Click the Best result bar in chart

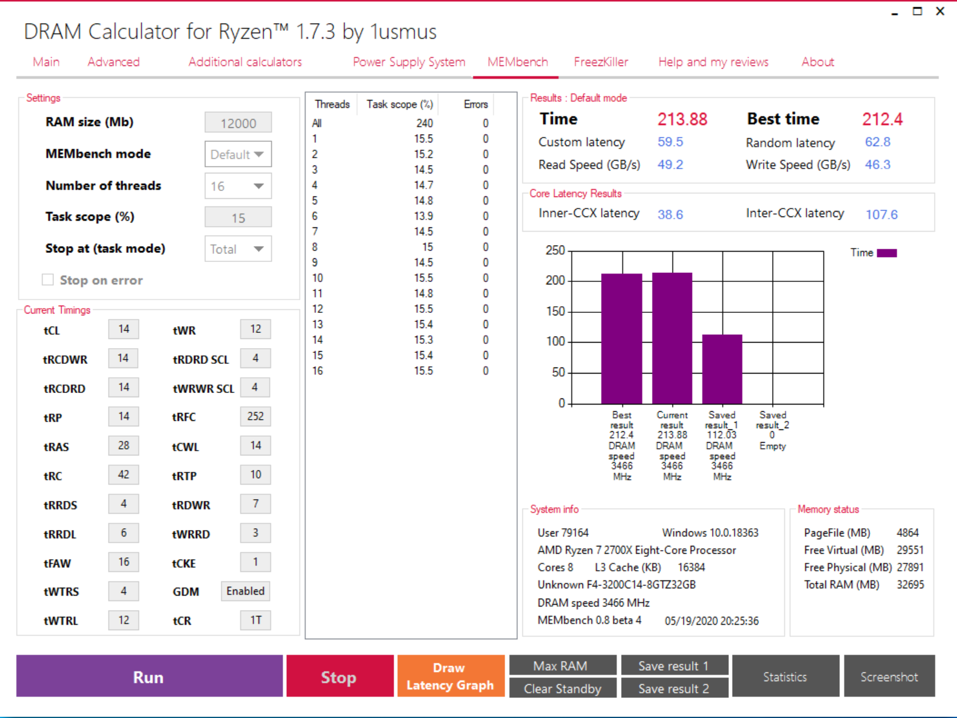pos(622,338)
